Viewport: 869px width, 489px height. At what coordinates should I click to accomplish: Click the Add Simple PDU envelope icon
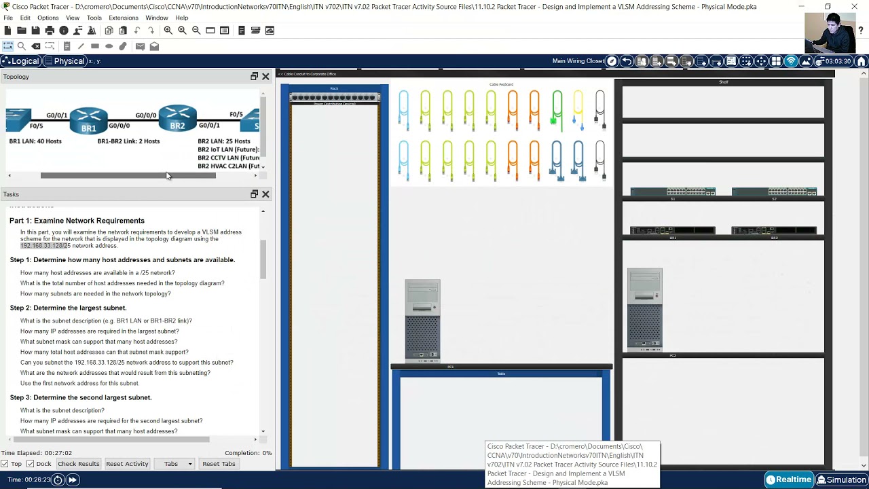coord(140,46)
